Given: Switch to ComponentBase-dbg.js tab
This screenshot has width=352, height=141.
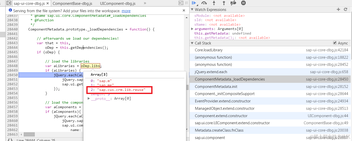Looking at the screenshot, I should point(72,4).
